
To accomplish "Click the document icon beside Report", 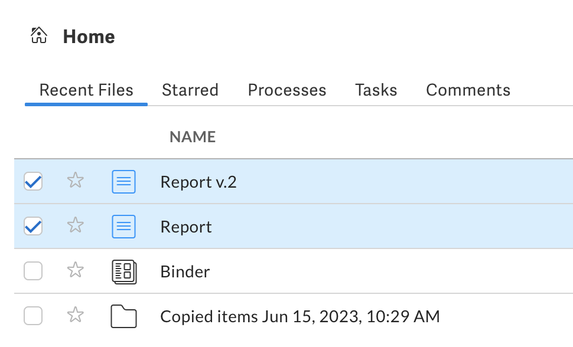I will click(123, 226).
